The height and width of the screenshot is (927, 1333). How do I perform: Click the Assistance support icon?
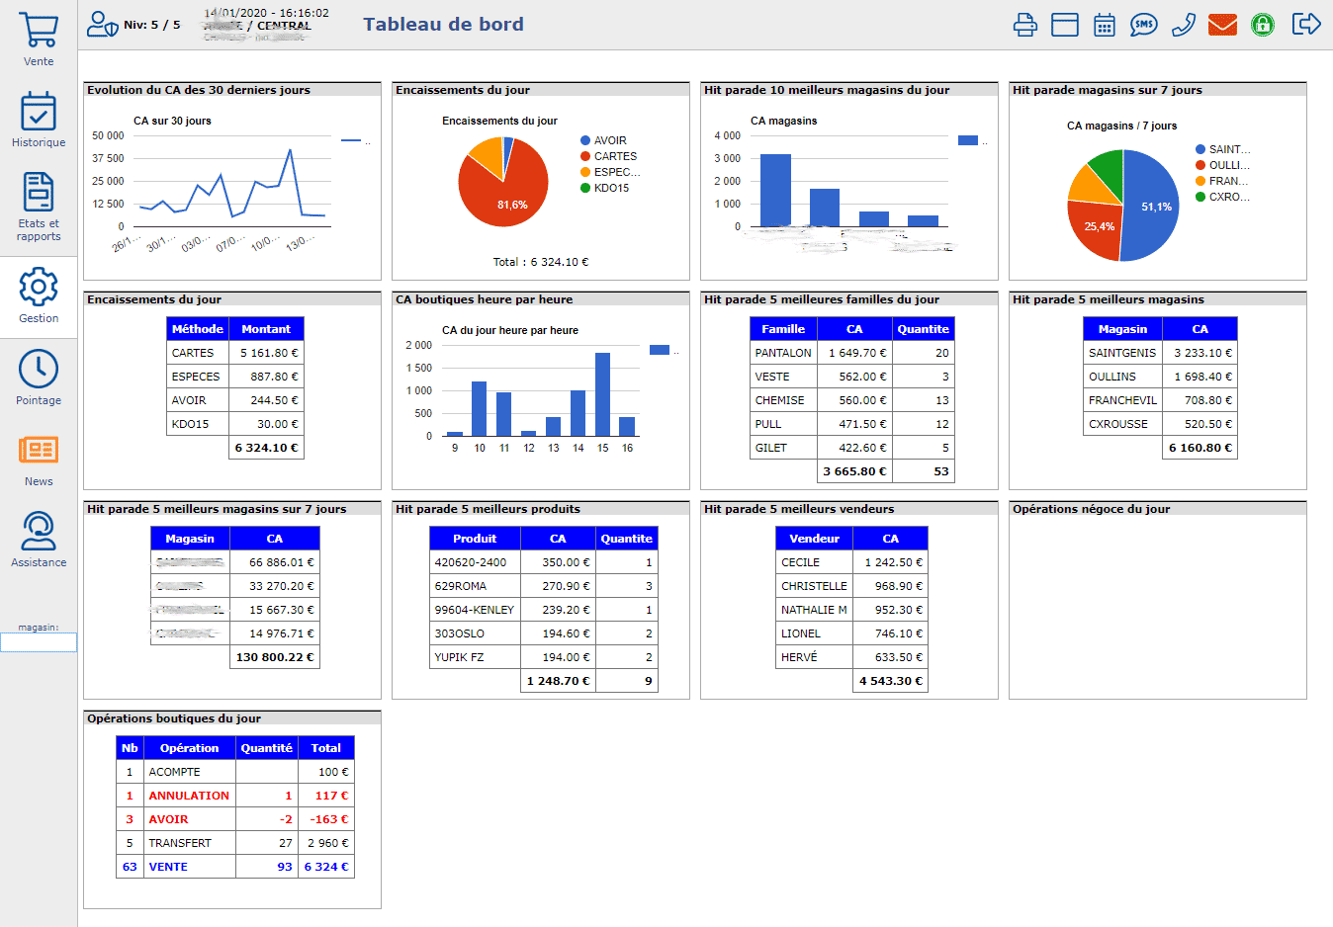39,532
